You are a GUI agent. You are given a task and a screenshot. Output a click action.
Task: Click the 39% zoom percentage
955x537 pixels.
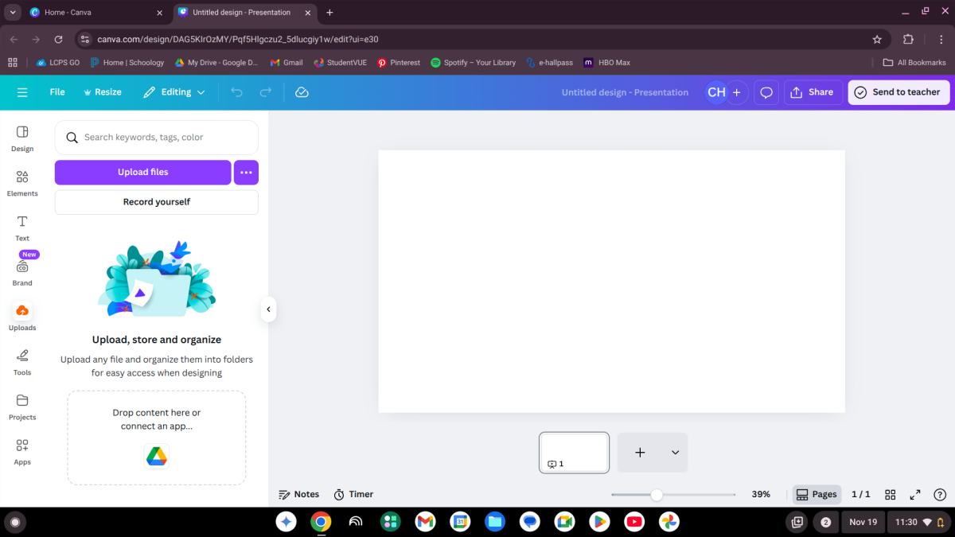pos(761,494)
